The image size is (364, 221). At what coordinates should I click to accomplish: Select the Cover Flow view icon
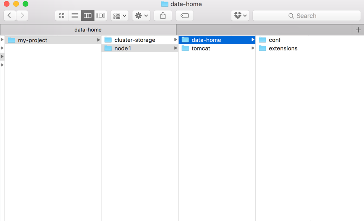101,15
